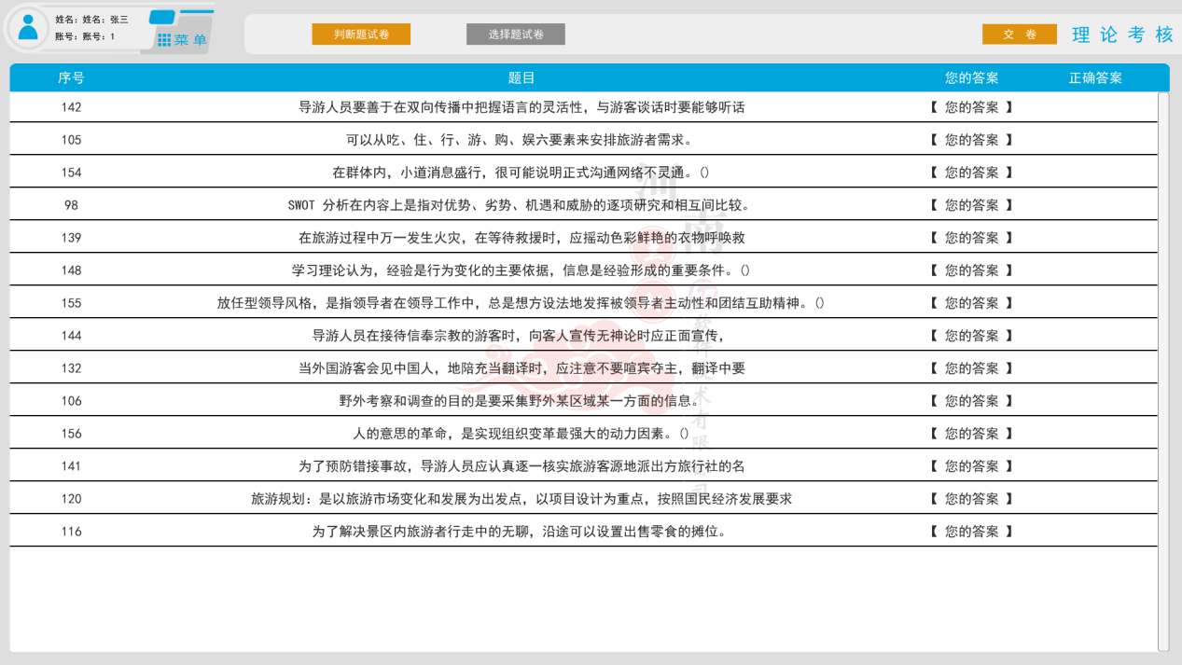Click the user avatar icon
Screen dimensions: 1182x665
29,28
